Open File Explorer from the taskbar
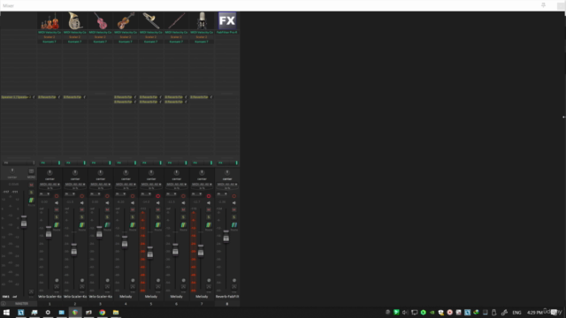This screenshot has width=566, height=318. (x=116, y=312)
